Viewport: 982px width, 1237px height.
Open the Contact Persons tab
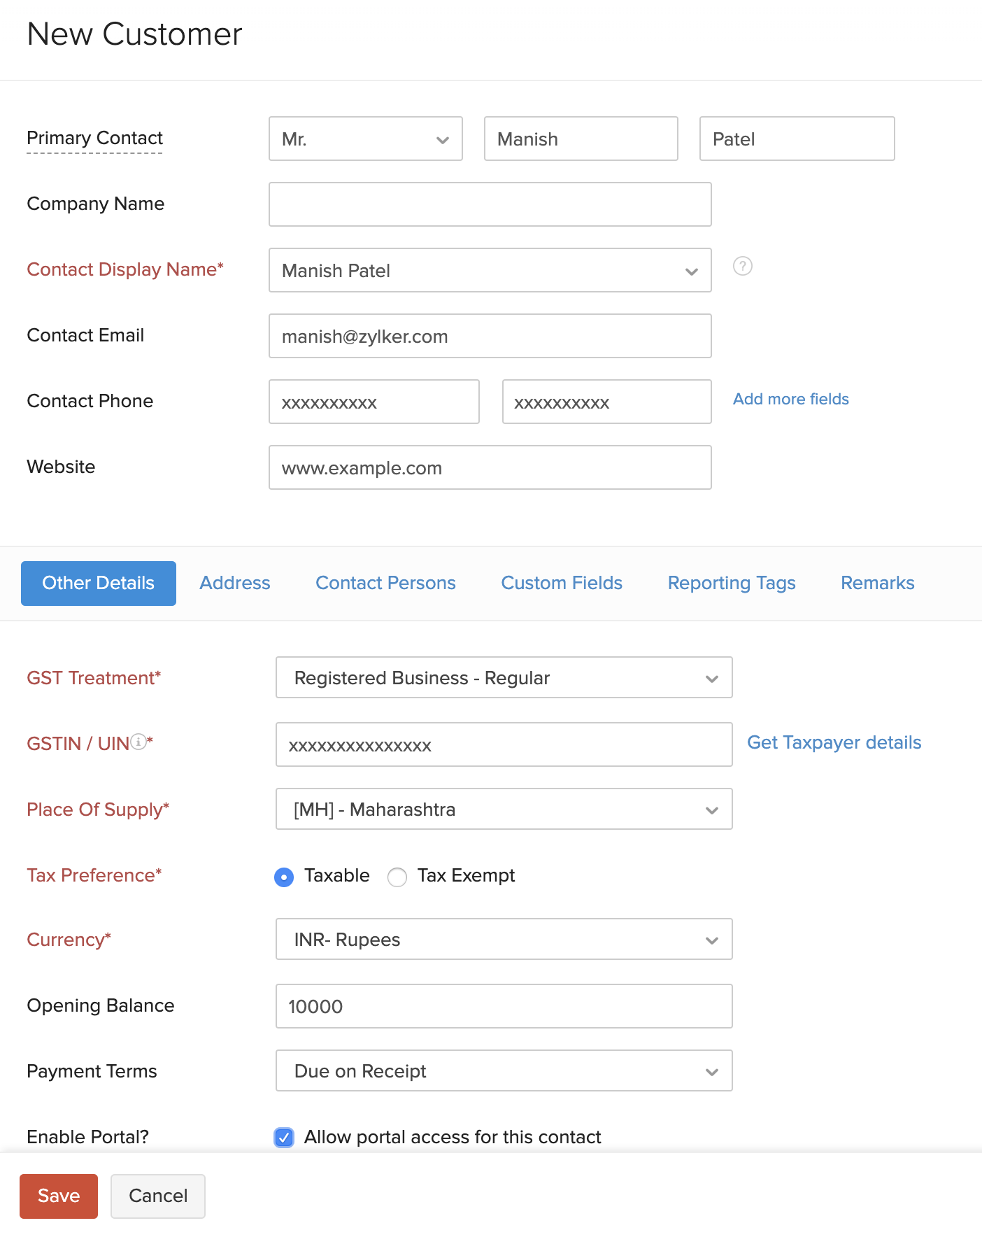(x=385, y=584)
